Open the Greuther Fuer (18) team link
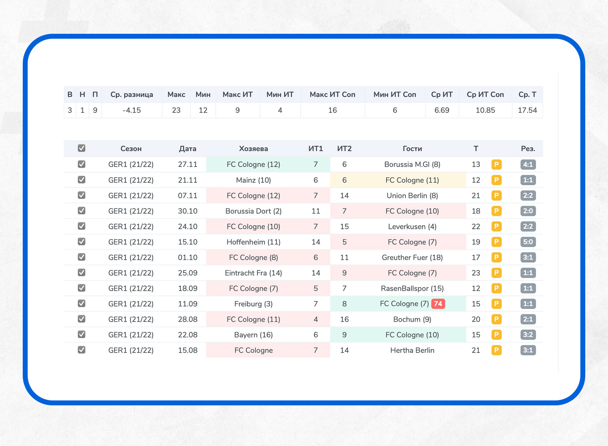The width and height of the screenshot is (608, 446). (412, 257)
